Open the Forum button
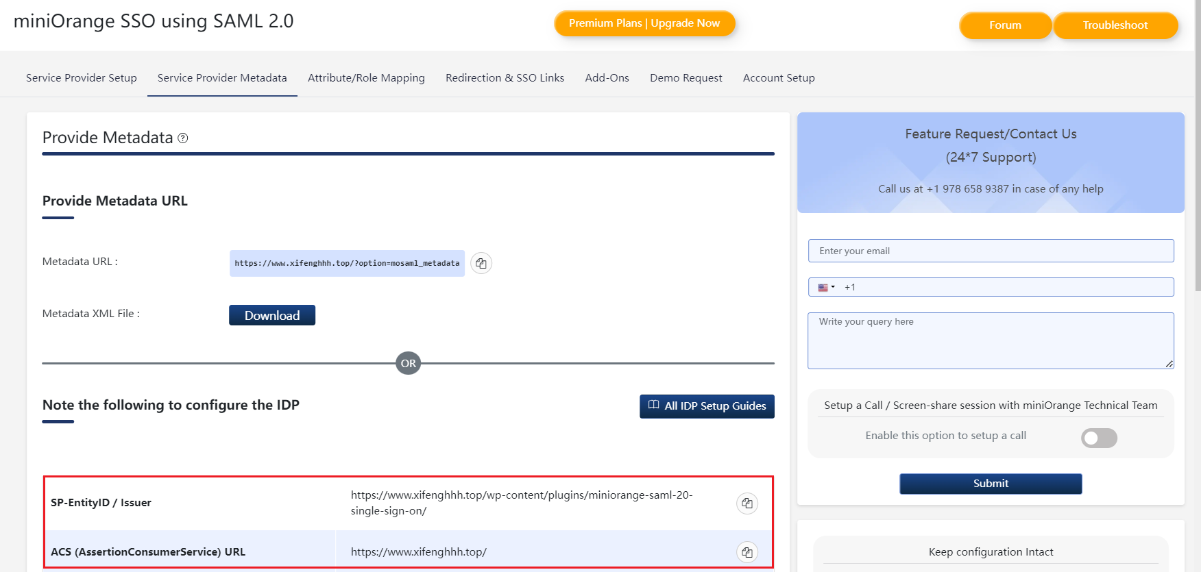 tap(1005, 25)
